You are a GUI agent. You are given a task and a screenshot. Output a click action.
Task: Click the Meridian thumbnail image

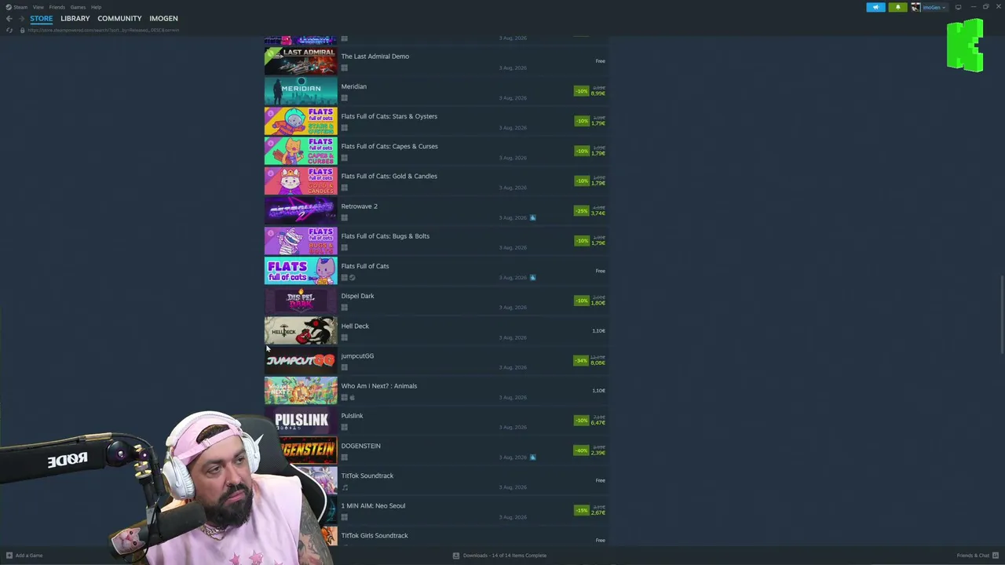click(301, 91)
